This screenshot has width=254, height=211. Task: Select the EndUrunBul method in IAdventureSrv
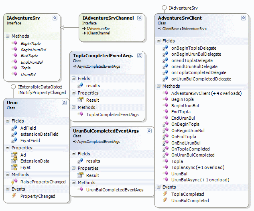(x=32, y=62)
